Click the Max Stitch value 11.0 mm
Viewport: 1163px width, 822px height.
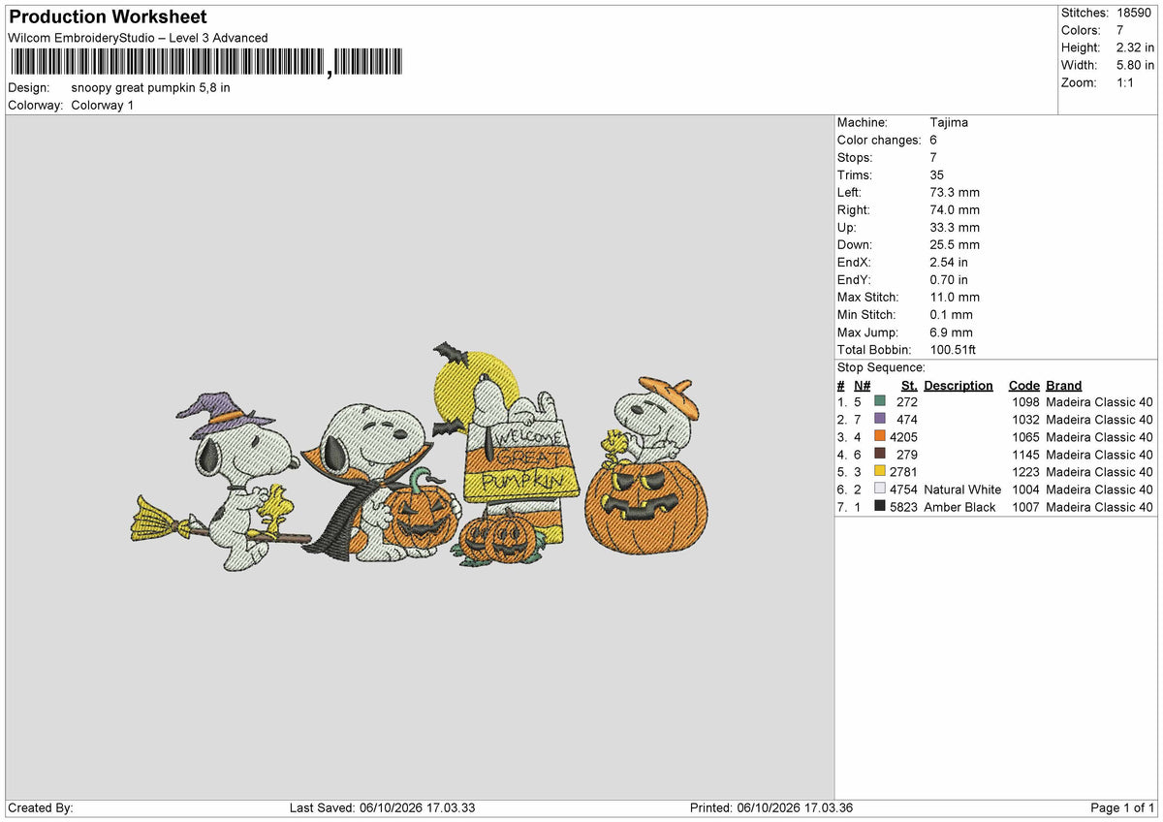tap(955, 297)
